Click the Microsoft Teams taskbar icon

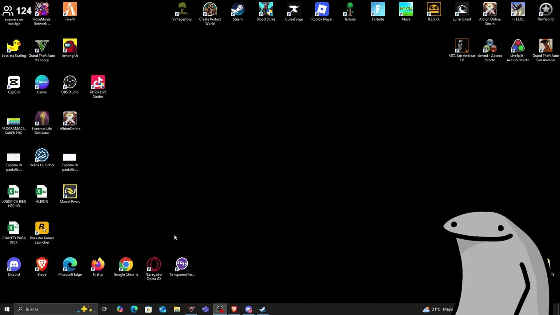(x=206, y=309)
